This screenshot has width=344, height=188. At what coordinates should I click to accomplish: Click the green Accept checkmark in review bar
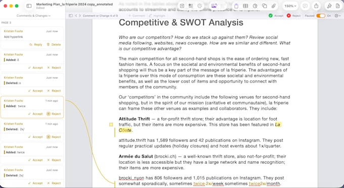(271, 16)
